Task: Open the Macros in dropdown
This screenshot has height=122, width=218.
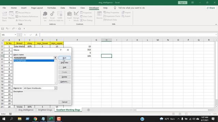Action: (56, 88)
